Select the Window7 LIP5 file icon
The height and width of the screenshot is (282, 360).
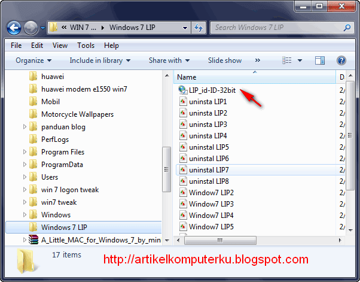click(x=183, y=226)
